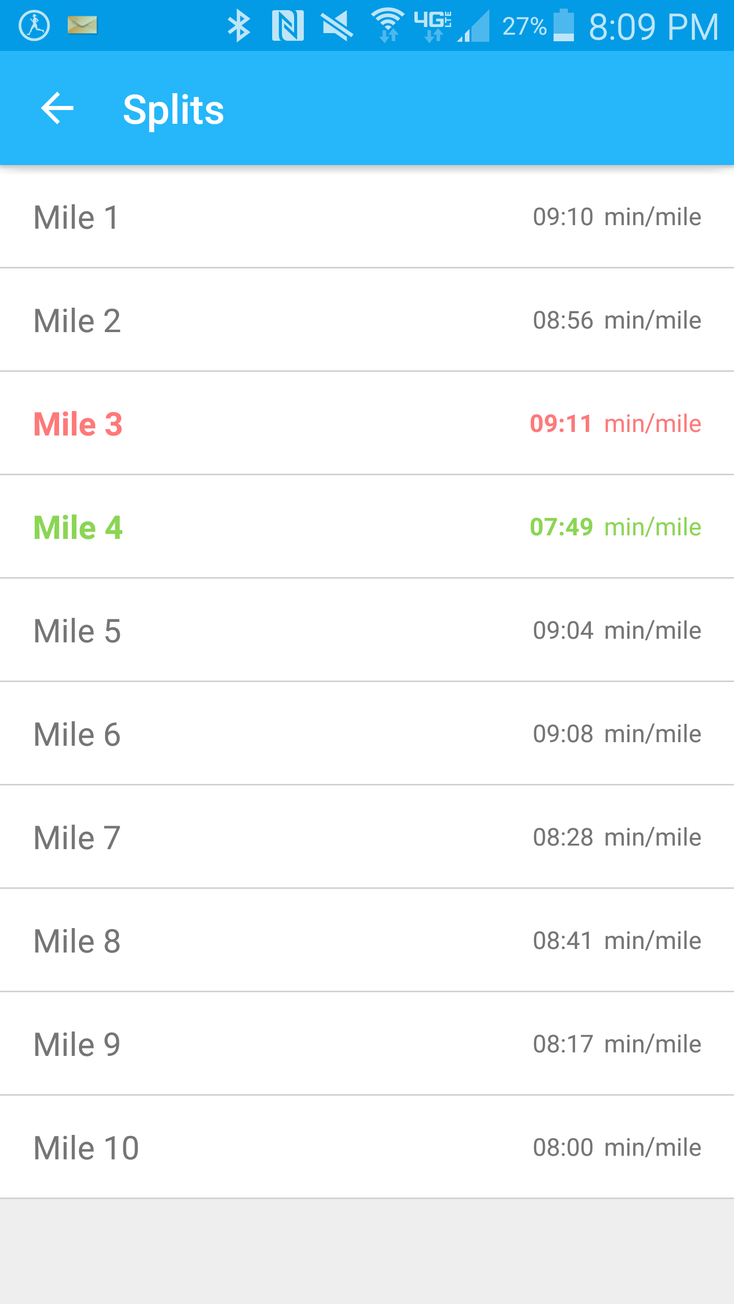Open the Mile 2 split
Viewport: 734px width, 1304px height.
(367, 320)
